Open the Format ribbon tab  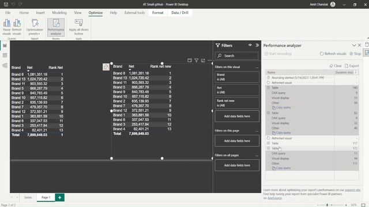pos(157,13)
